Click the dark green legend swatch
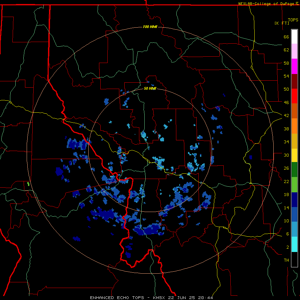The image size is (300, 300). point(294,170)
